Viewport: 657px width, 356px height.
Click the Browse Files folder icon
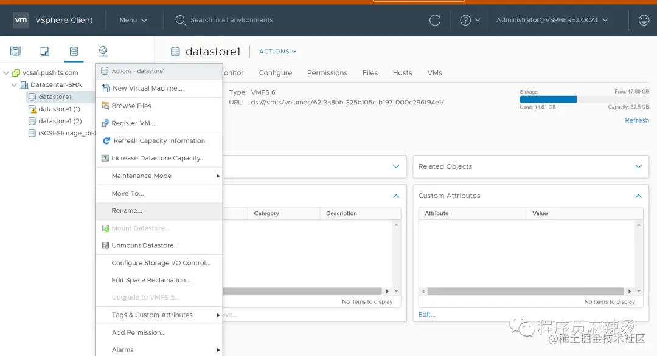click(x=106, y=106)
